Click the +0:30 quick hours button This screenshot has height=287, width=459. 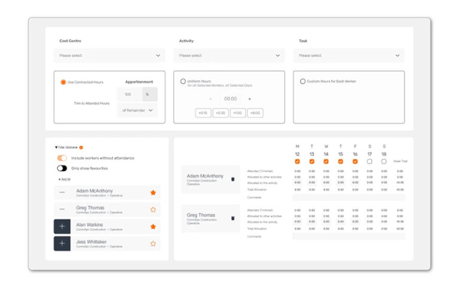(x=221, y=113)
